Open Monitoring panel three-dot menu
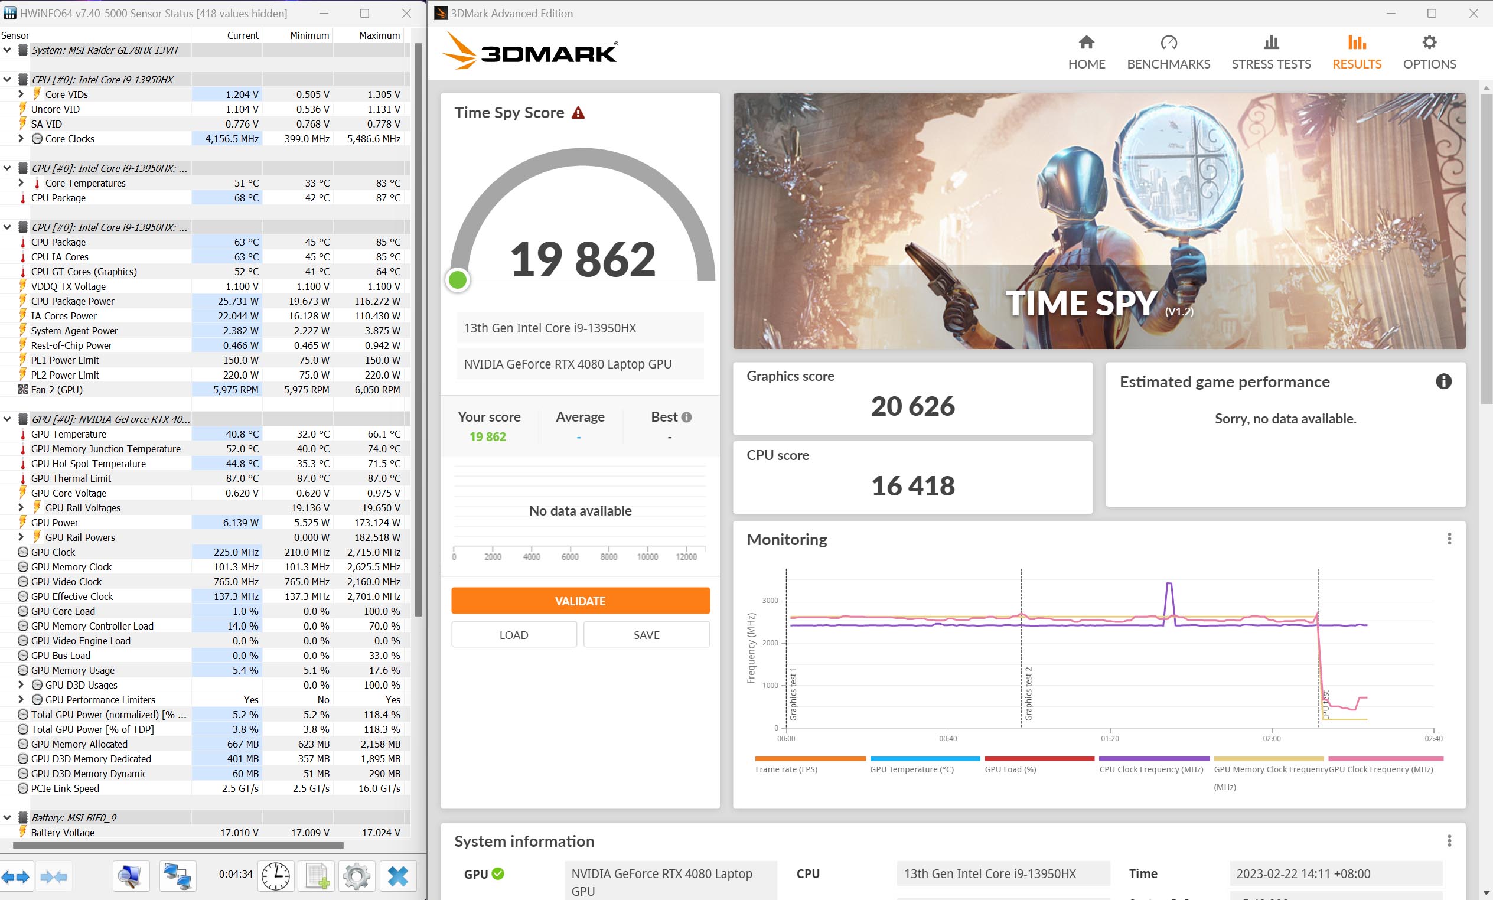The width and height of the screenshot is (1493, 900). 1449,539
